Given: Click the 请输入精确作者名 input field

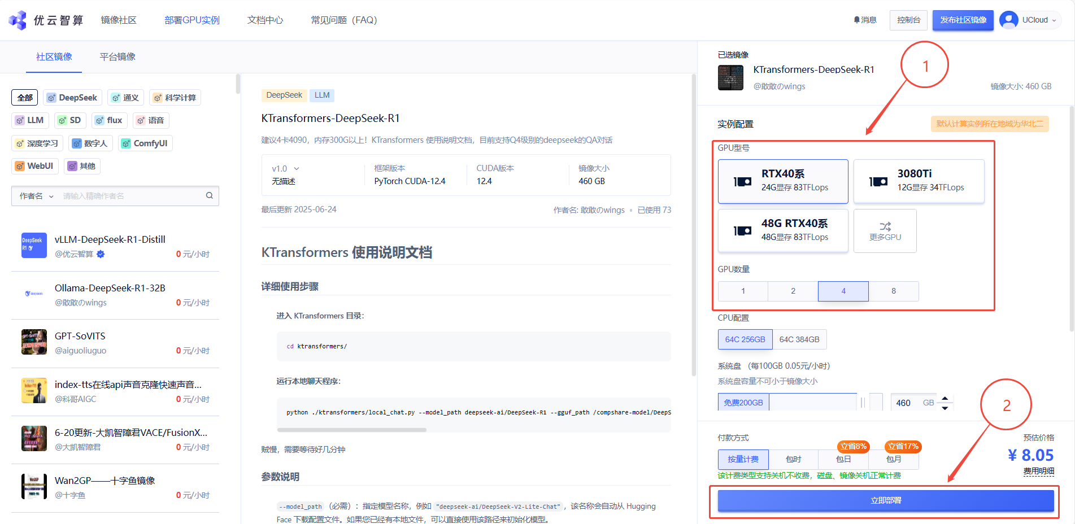Looking at the screenshot, I should point(131,196).
